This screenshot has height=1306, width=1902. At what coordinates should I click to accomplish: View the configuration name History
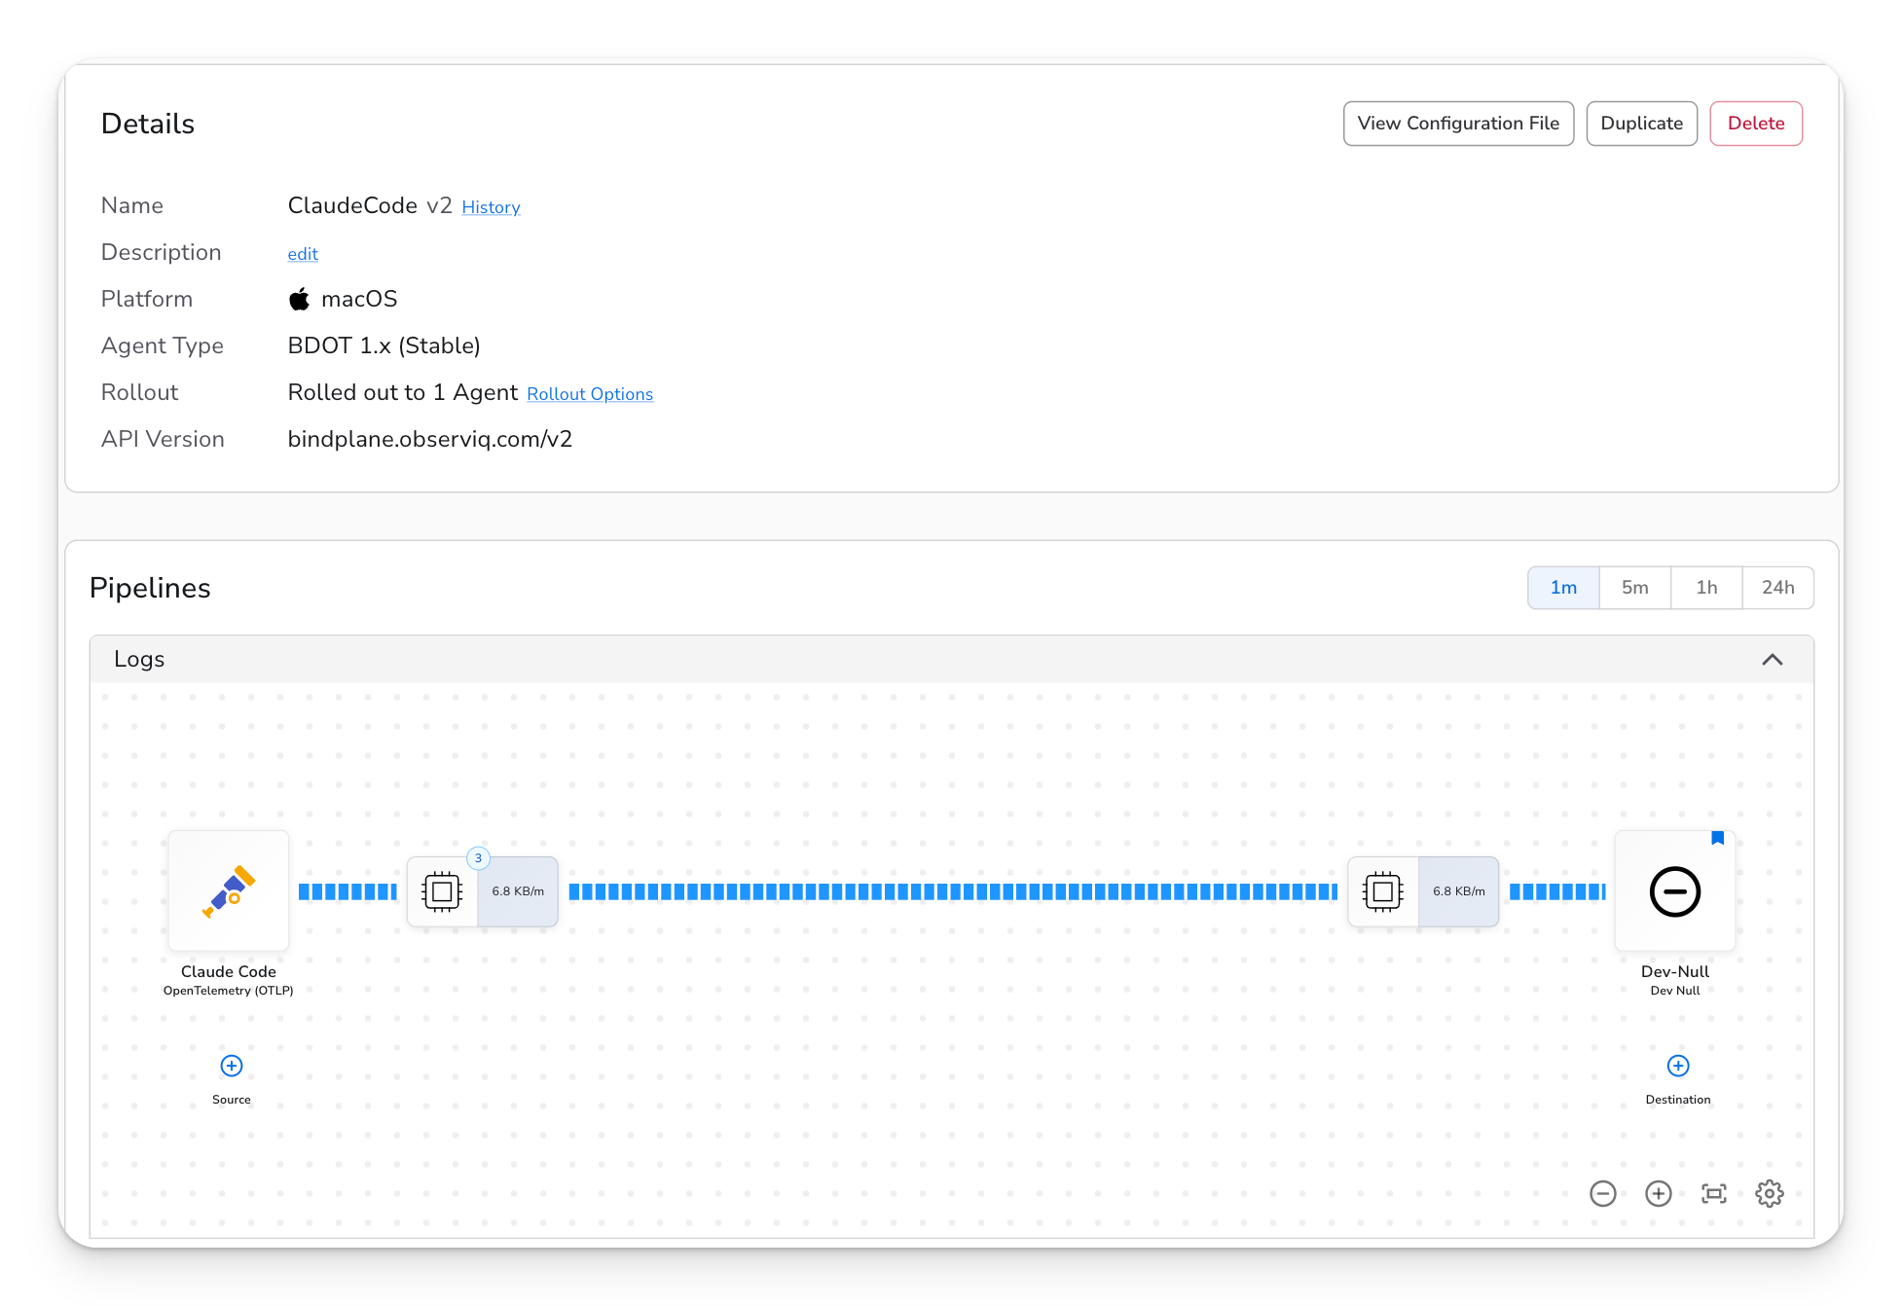(490, 206)
